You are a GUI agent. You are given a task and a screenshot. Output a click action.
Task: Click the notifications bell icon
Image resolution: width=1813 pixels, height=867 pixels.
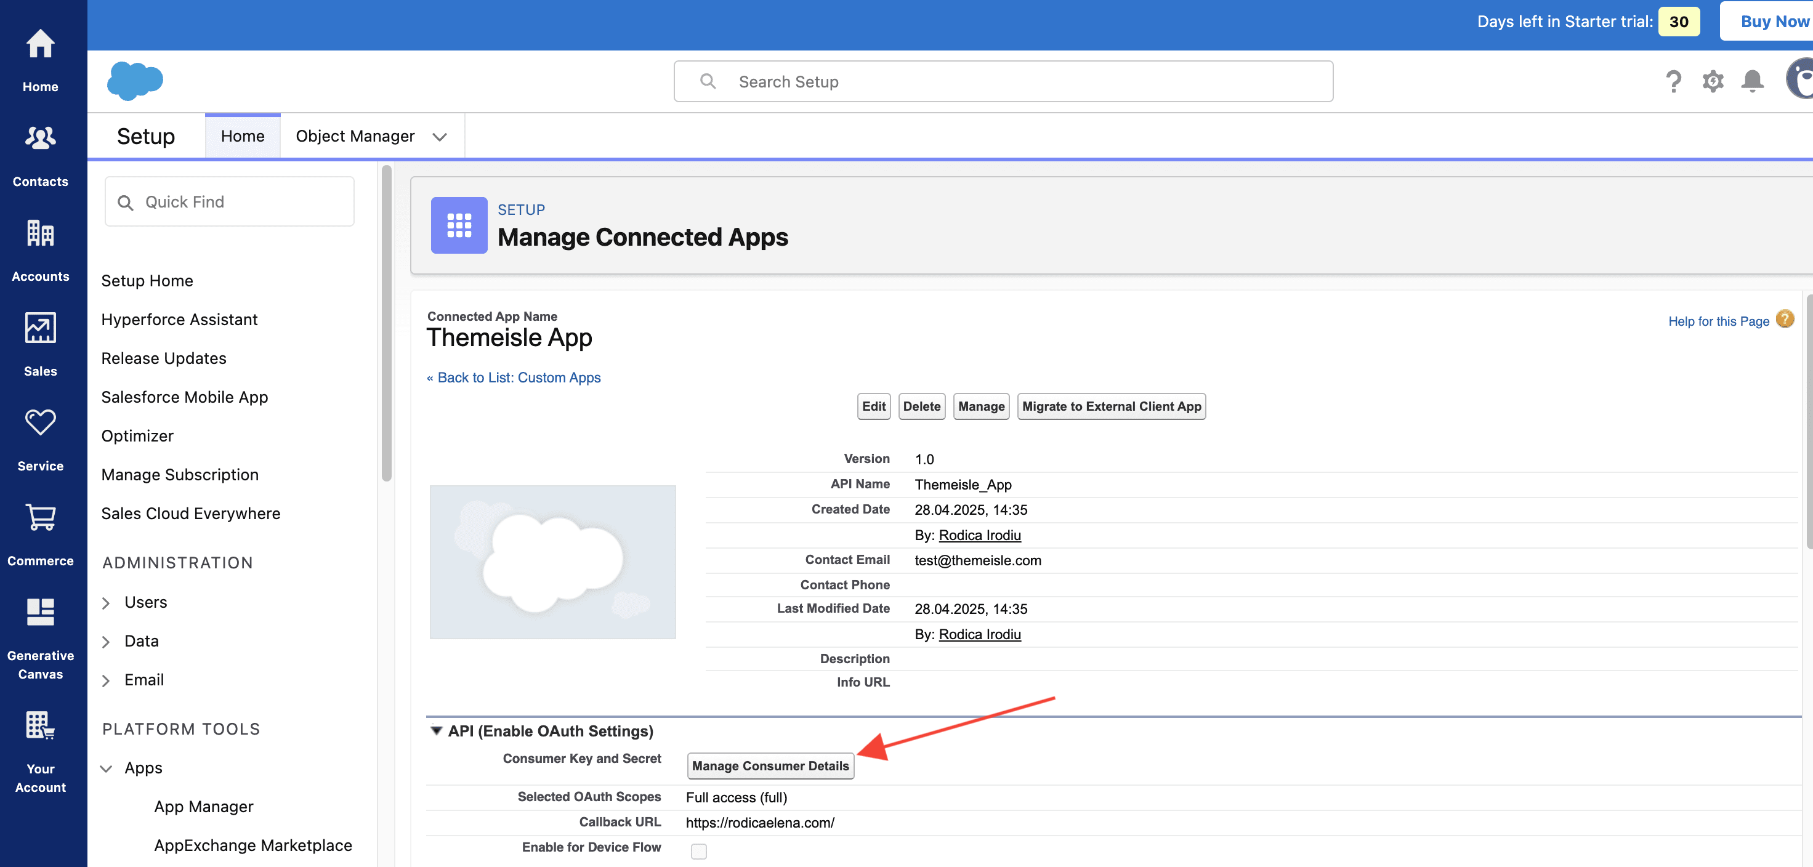tap(1752, 82)
